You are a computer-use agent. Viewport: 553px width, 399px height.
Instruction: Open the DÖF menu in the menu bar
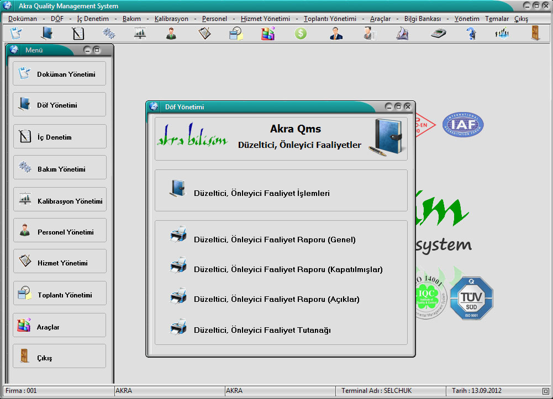(57, 19)
